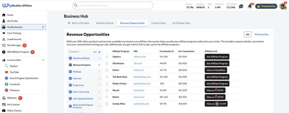Image resolution: width=289 pixels, height=113 pixels.
Task: Click the Websites globe icon
Action: click(x=4, y=98)
